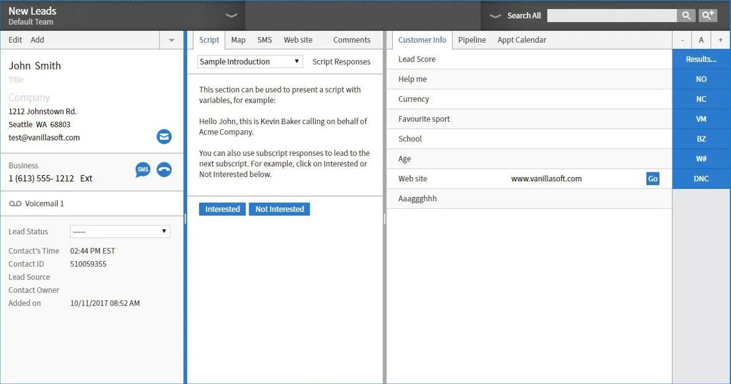
Task: Open the Map tab
Action: (238, 40)
